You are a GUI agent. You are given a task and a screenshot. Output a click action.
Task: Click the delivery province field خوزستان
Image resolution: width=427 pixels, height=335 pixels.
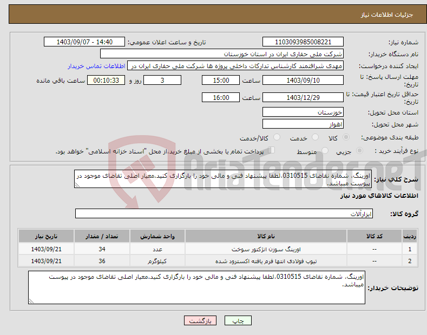point(303,112)
